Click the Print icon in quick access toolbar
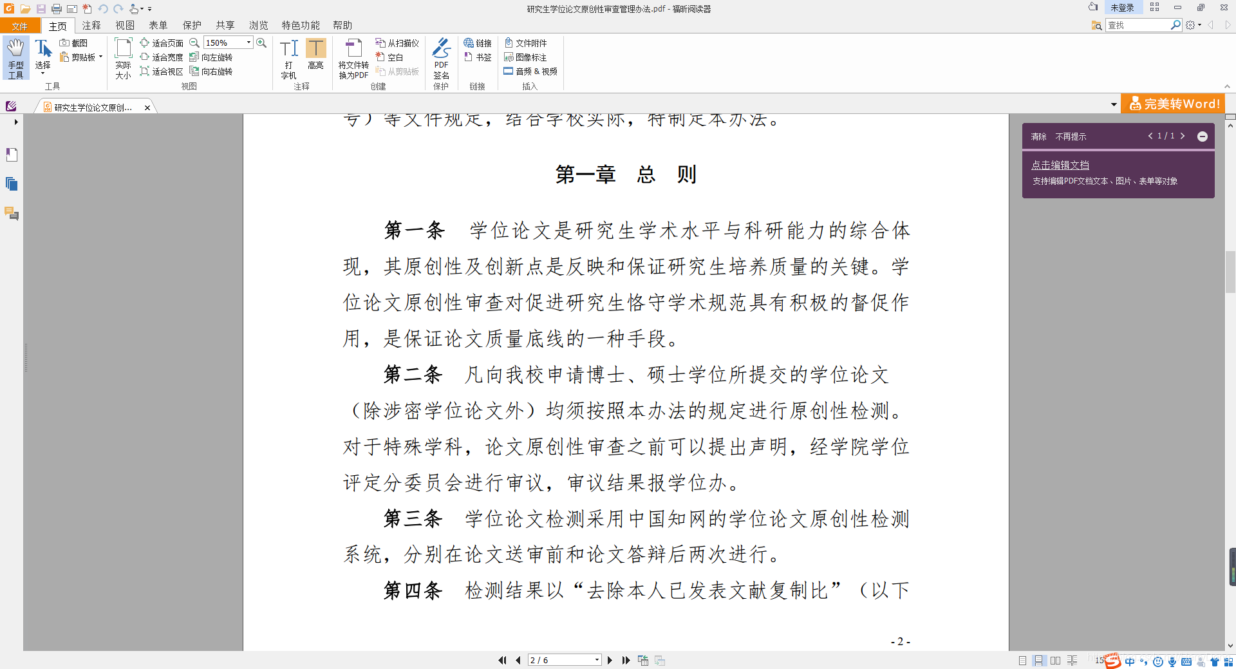The height and width of the screenshot is (669, 1236). [55, 8]
